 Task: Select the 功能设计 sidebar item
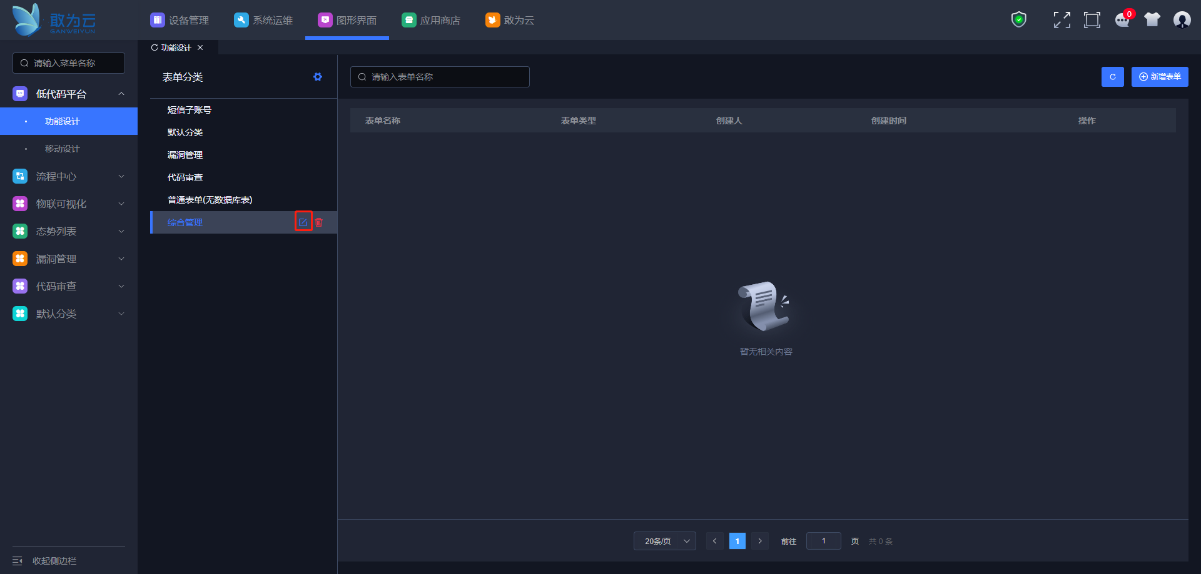pyautogui.click(x=69, y=121)
